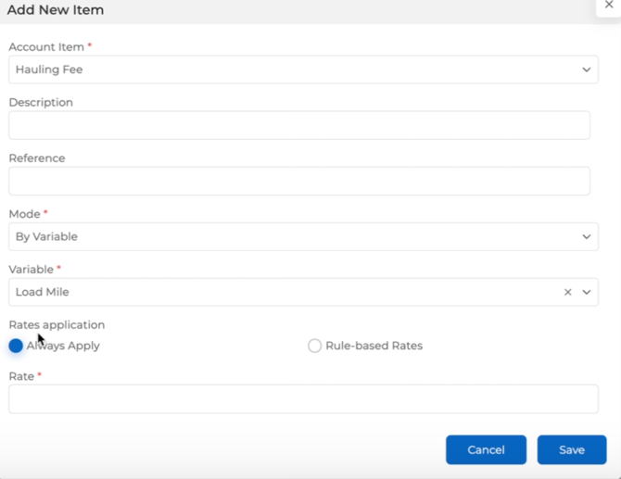Image resolution: width=621 pixels, height=479 pixels.
Task: Save the new item
Action: tap(571, 449)
